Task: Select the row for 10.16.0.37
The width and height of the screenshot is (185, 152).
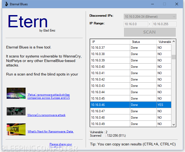Action: tap(131, 48)
